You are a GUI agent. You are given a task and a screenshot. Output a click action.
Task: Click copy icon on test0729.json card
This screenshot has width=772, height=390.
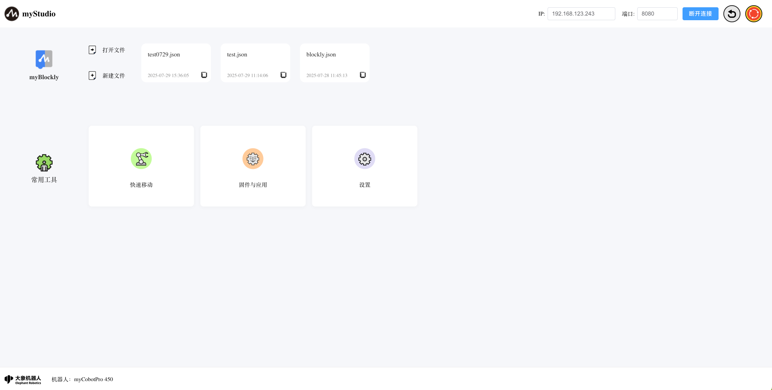(x=204, y=75)
